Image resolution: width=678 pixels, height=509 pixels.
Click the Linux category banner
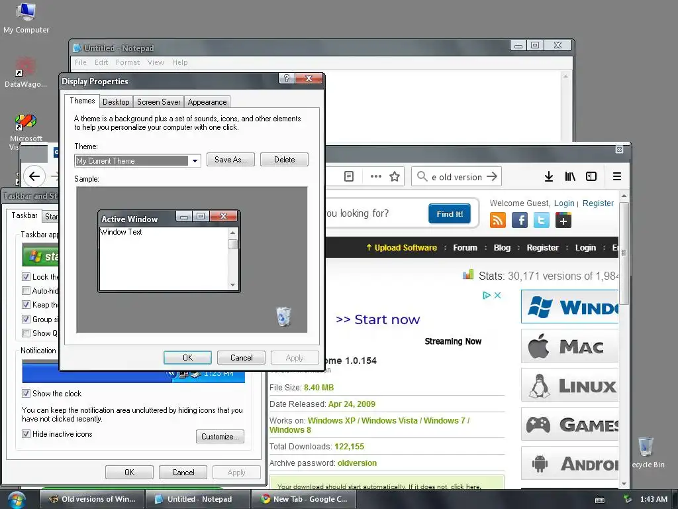coord(570,385)
